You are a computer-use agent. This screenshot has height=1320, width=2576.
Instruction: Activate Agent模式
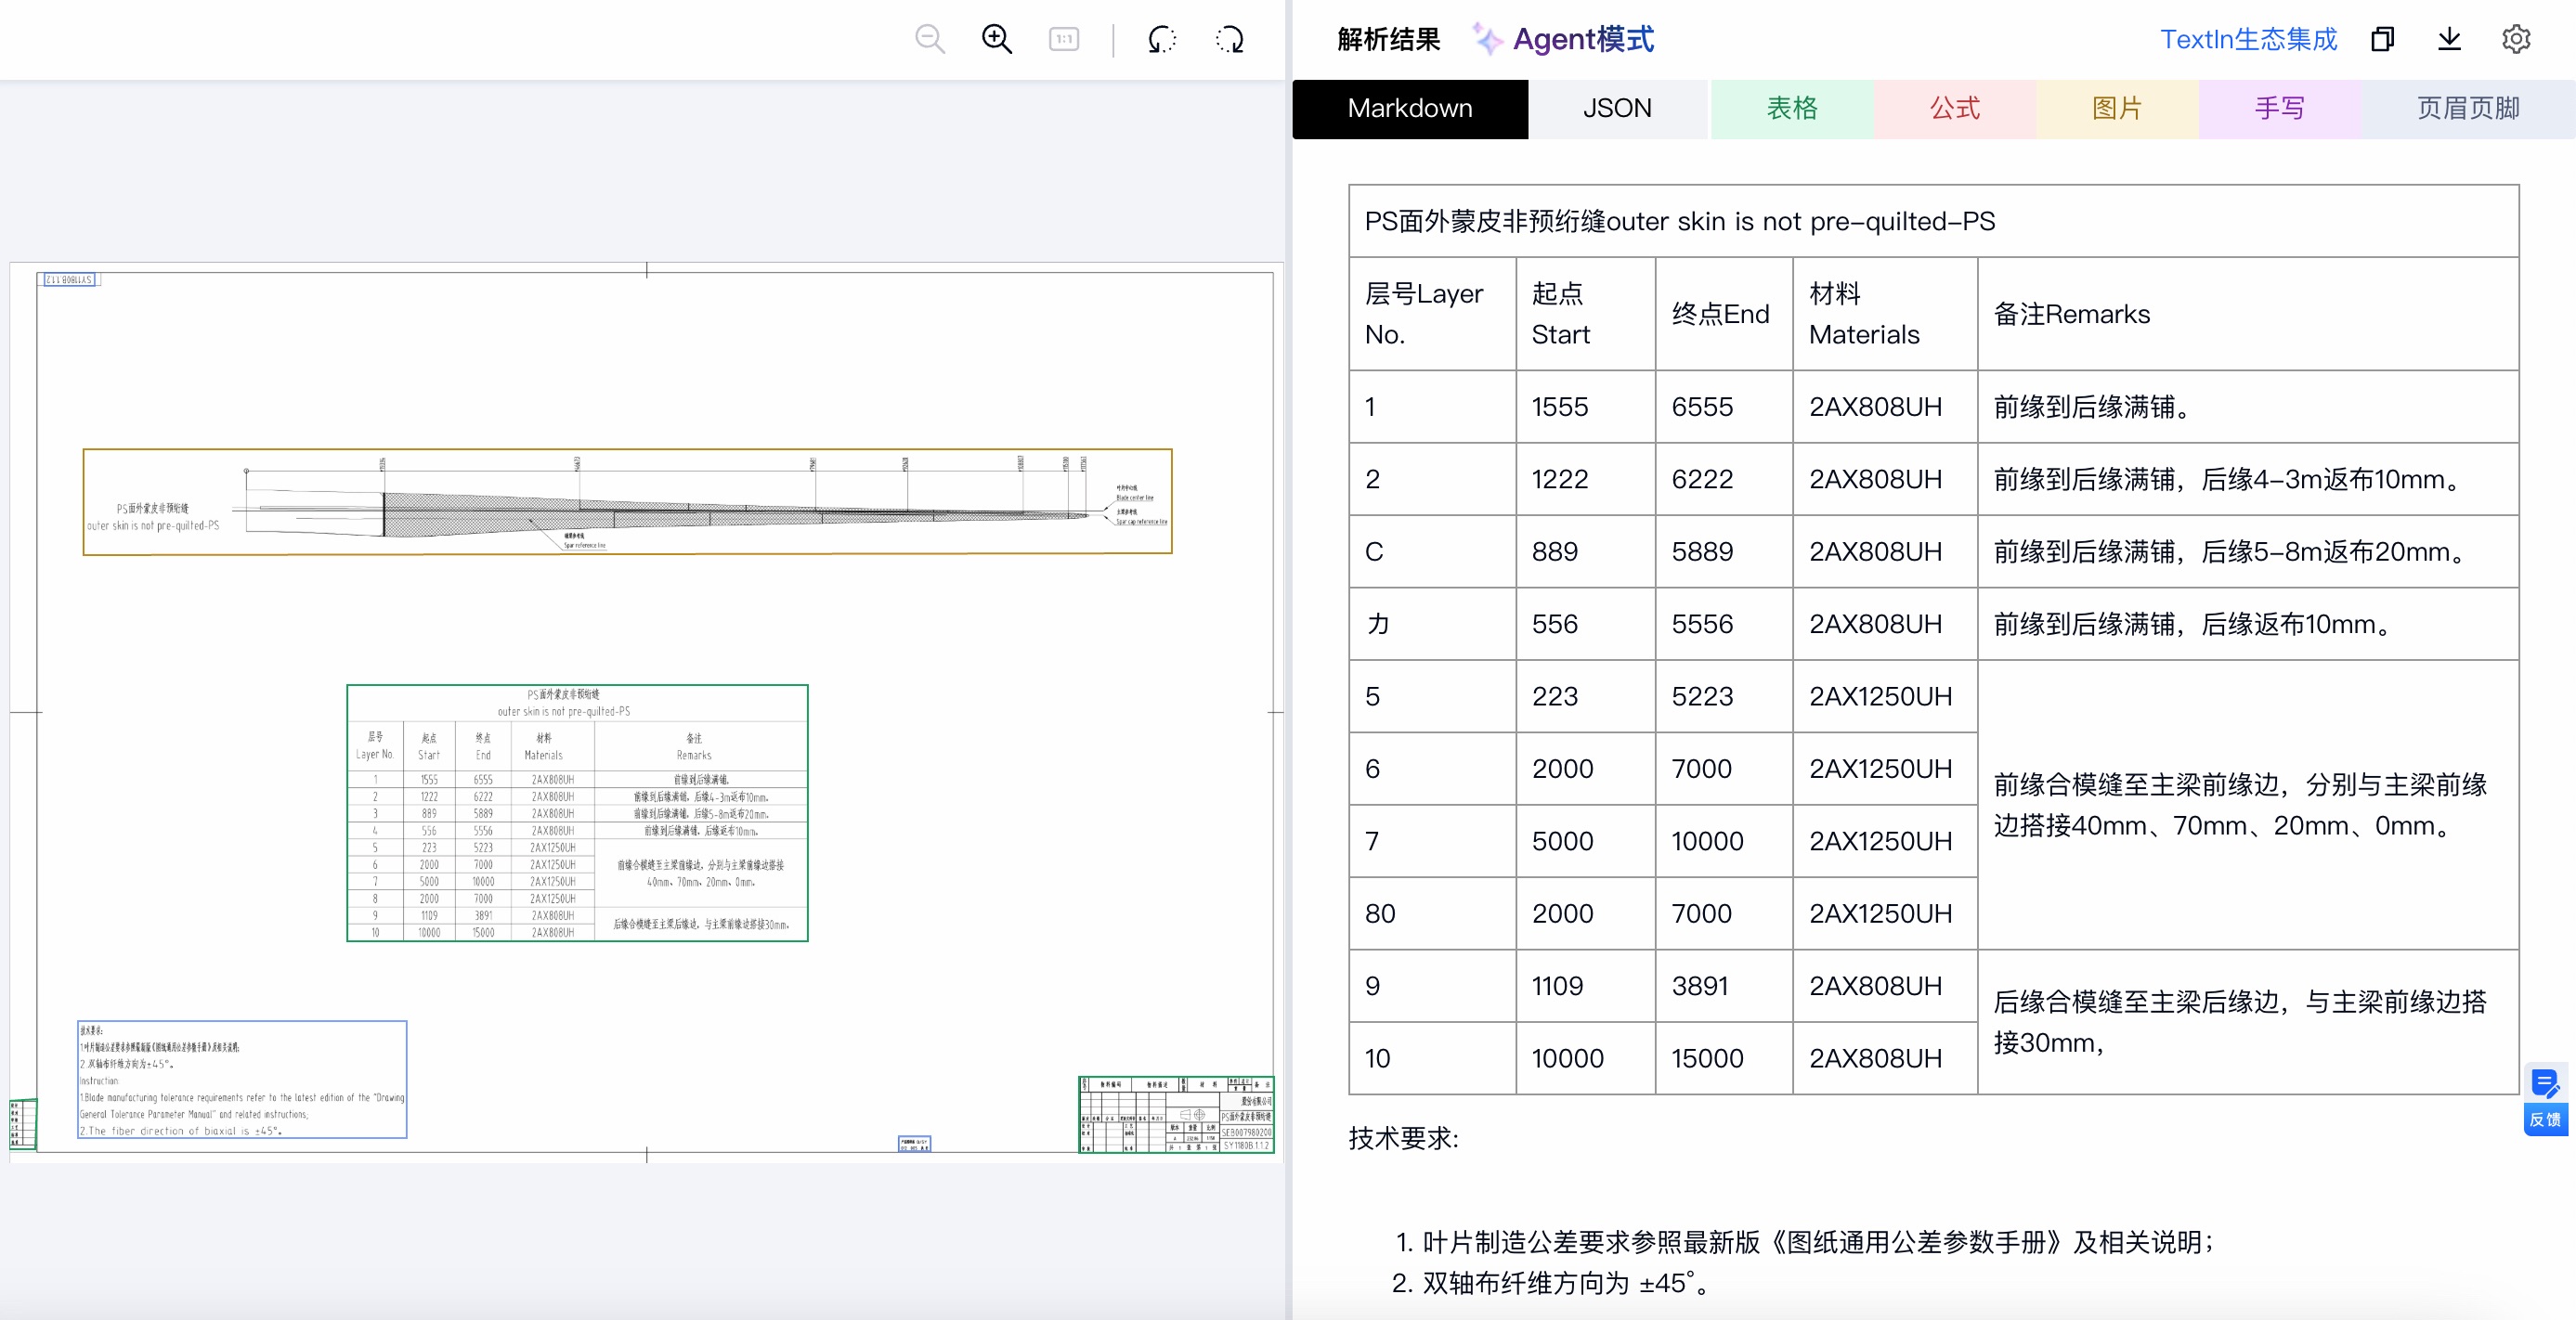pyautogui.click(x=1583, y=39)
